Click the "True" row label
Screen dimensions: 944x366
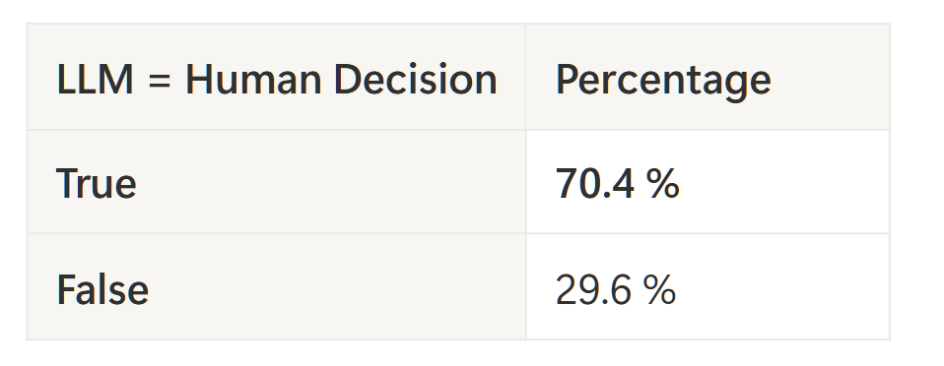pyautogui.click(x=97, y=183)
